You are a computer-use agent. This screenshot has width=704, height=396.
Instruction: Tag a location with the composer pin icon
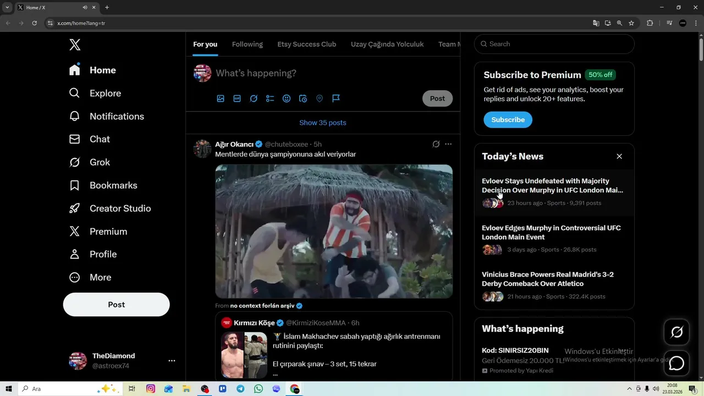[x=320, y=98]
